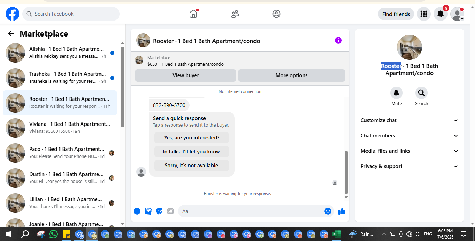The width and height of the screenshot is (475, 241).
Task: Click the chat messages scrollbar
Action: (346, 172)
